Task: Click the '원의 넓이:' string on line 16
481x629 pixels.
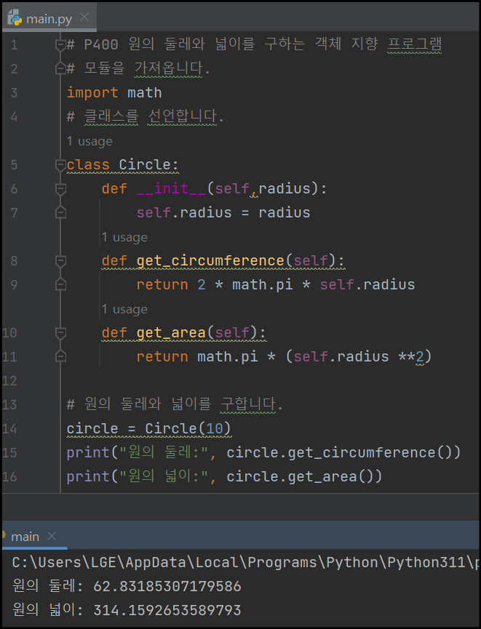Action: (x=164, y=476)
